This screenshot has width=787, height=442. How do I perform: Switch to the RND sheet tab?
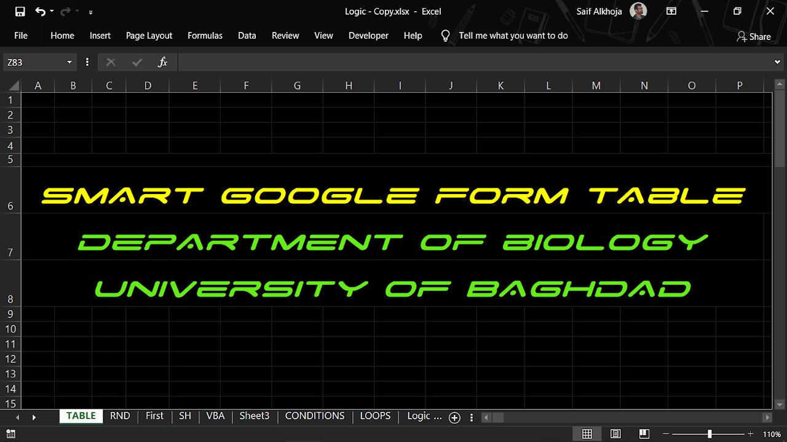click(x=120, y=416)
